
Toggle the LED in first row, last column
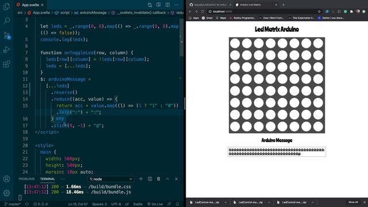point(318,43)
